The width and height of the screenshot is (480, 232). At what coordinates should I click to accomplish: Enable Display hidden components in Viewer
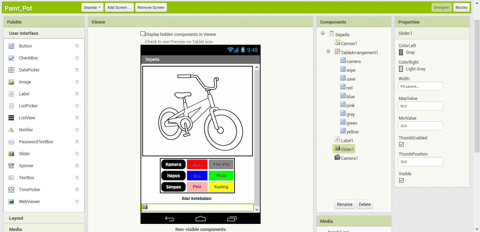(x=143, y=34)
